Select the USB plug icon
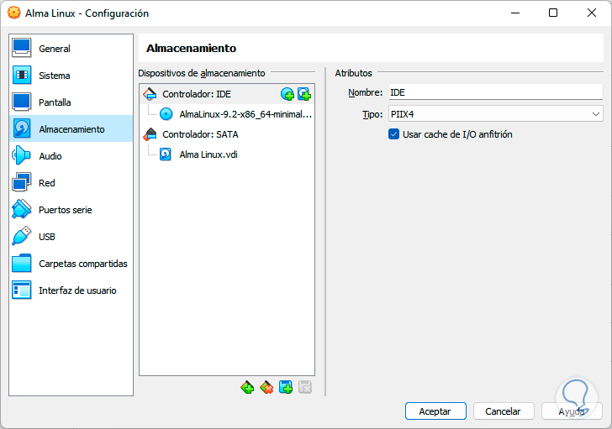 [22, 237]
